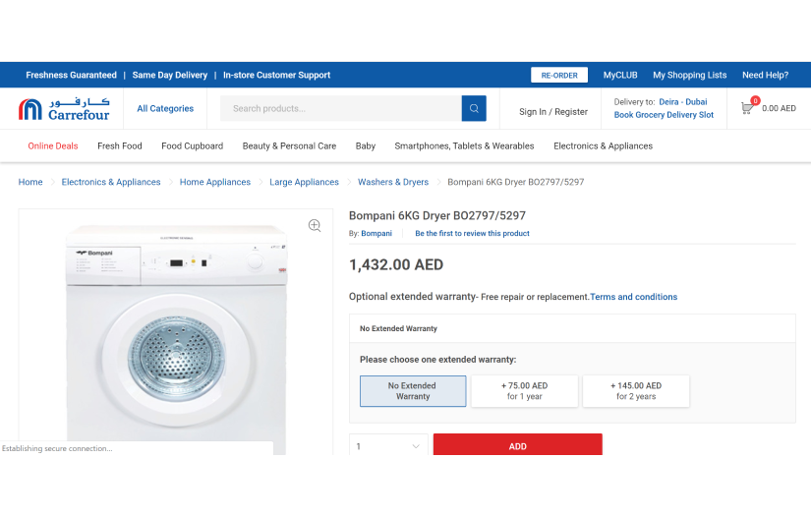Click the Bompani brand link
The image size is (811, 516).
(x=377, y=233)
